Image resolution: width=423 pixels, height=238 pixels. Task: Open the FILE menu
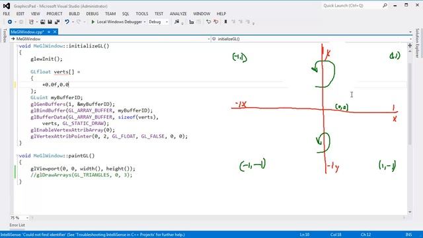click(x=7, y=13)
